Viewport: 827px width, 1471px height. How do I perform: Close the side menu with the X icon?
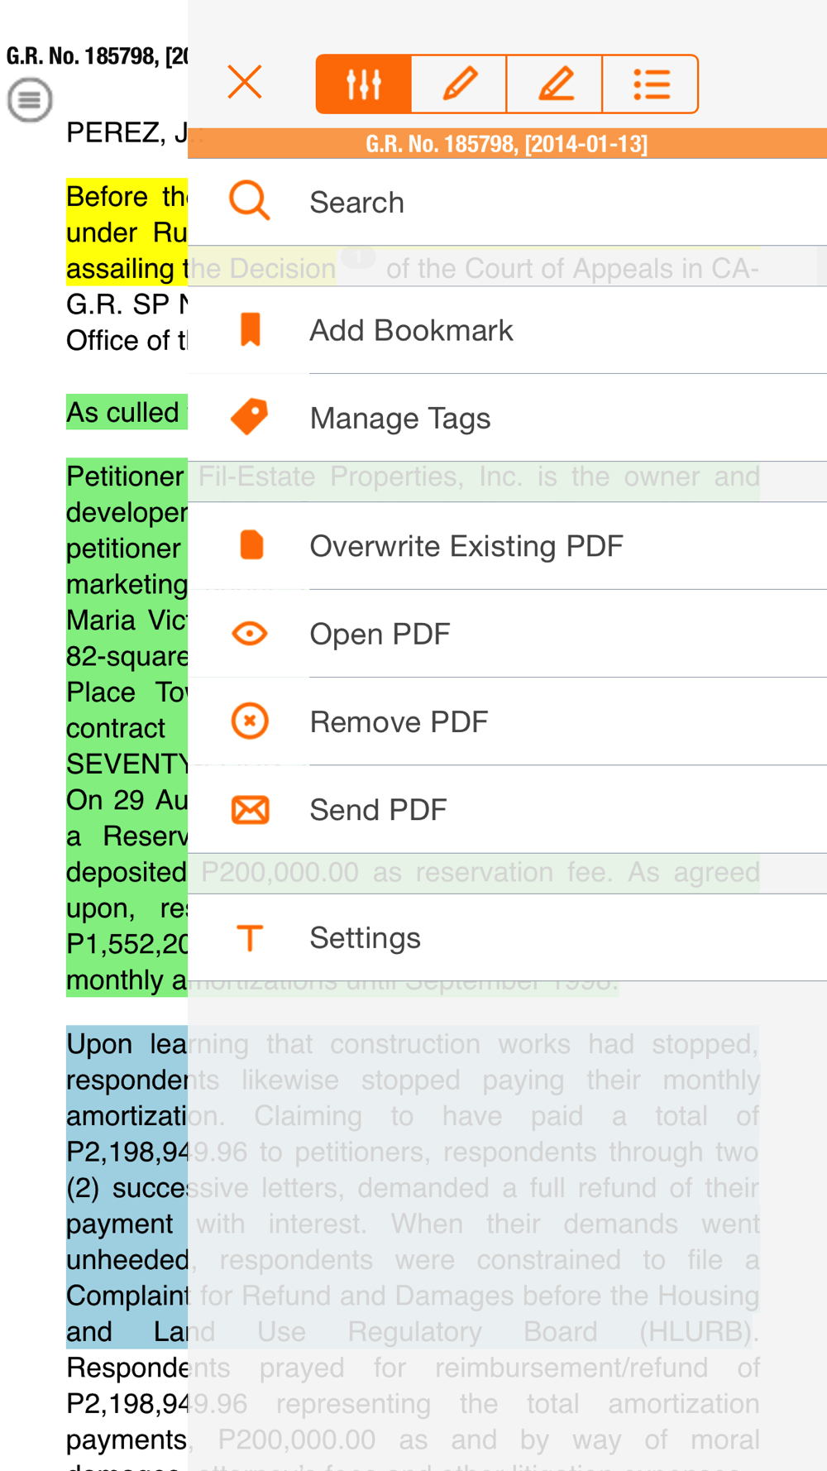pos(245,83)
